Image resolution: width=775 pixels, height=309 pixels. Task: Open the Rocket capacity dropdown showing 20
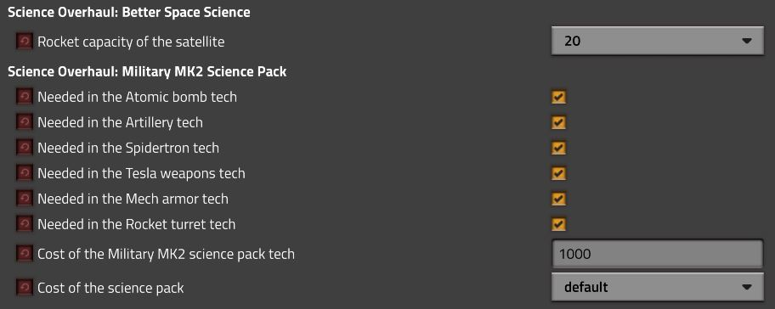(658, 41)
